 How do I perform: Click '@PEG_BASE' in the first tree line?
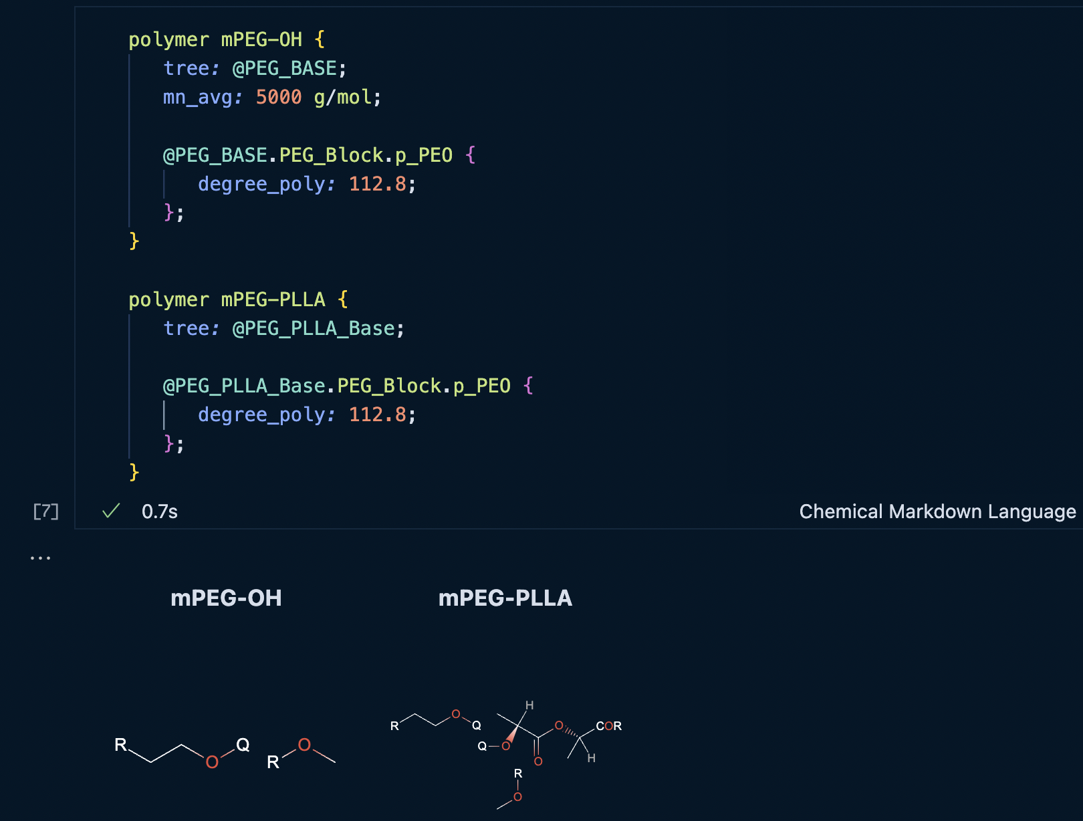[x=284, y=68]
